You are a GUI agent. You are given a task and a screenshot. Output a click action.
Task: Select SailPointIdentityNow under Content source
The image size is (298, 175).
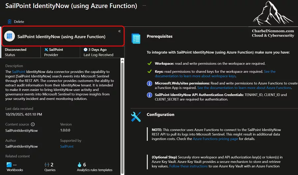(x=22, y=130)
